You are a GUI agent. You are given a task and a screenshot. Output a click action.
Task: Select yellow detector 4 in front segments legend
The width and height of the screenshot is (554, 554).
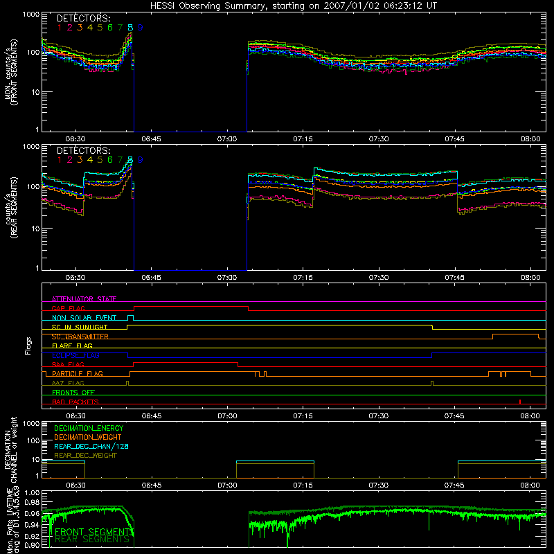[x=90, y=27]
